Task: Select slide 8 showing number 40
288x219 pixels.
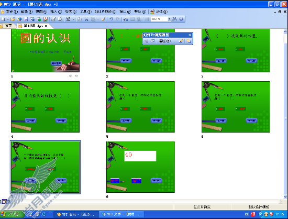Action: (140, 167)
